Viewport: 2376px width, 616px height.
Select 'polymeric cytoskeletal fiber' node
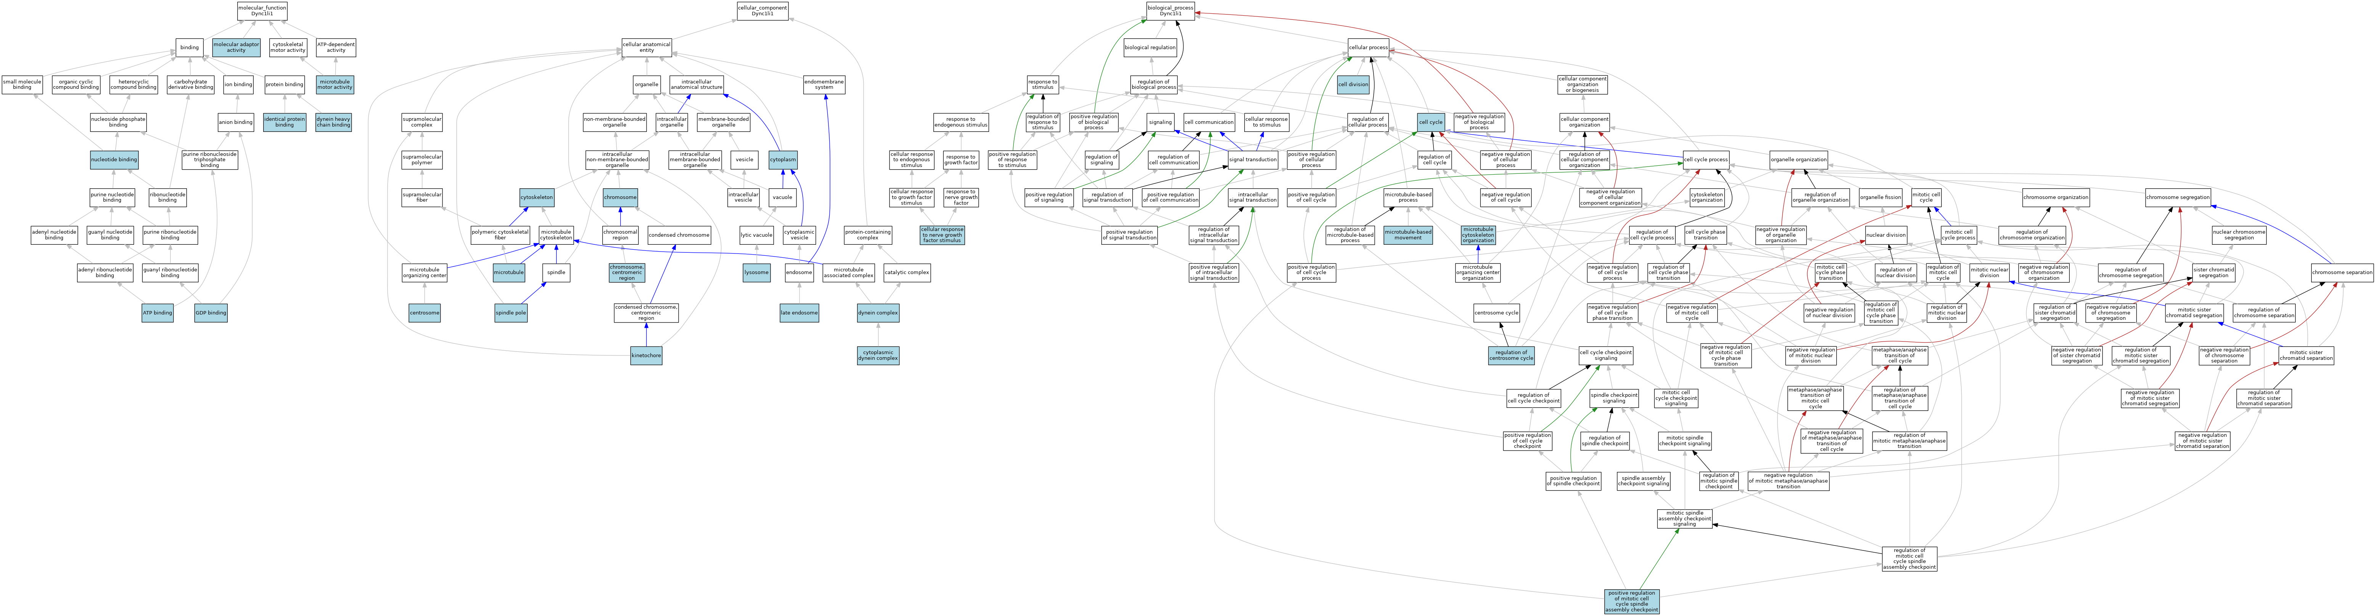[500, 235]
